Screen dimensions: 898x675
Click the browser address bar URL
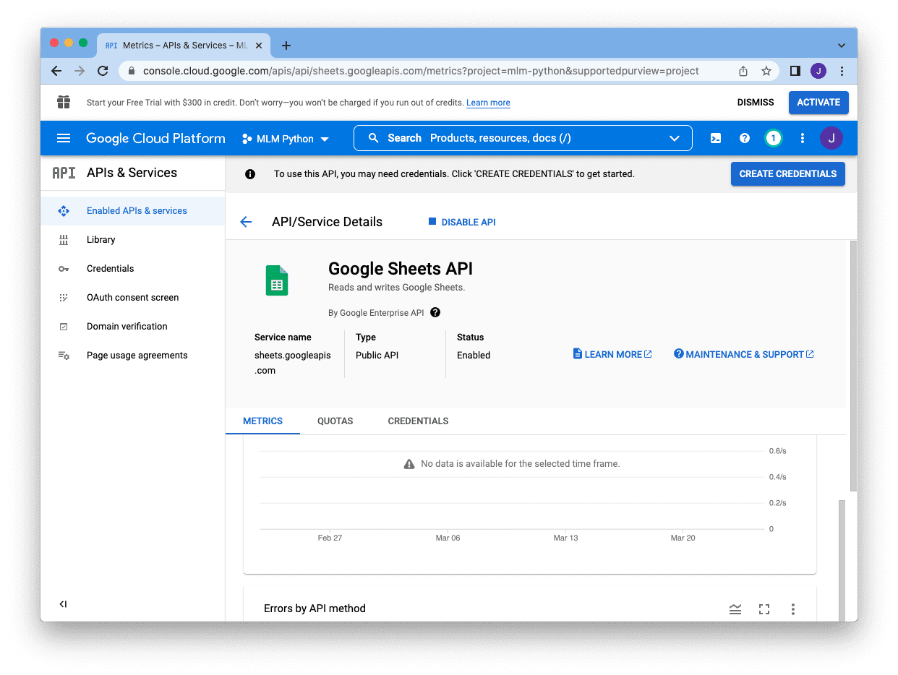pos(421,71)
